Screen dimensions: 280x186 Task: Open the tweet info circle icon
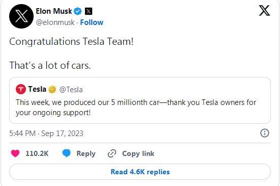tap(265, 133)
